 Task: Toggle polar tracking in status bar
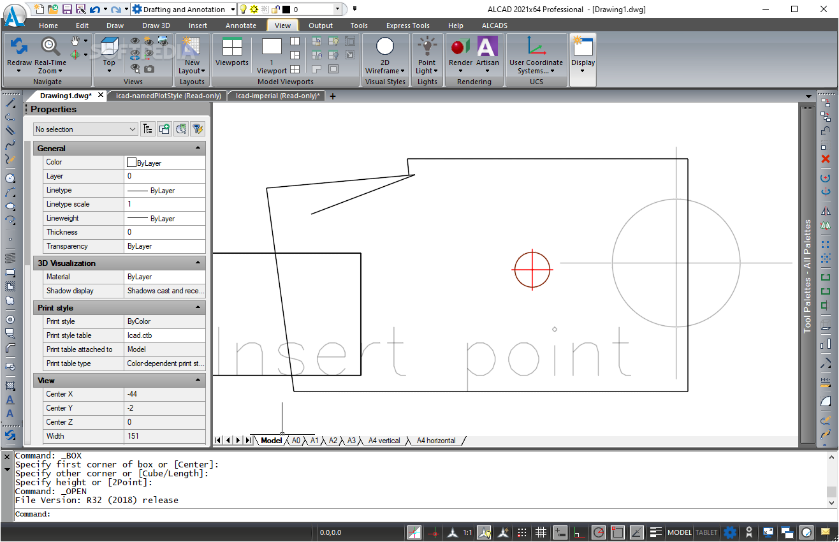pyautogui.click(x=599, y=532)
